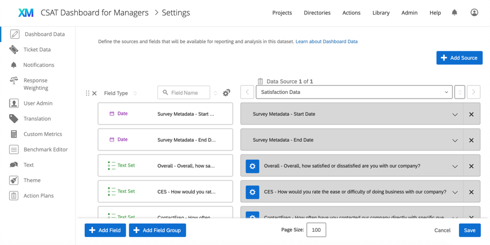Click the Custom Metrics calculator icon
This screenshot has height=245, width=490.
point(14,134)
